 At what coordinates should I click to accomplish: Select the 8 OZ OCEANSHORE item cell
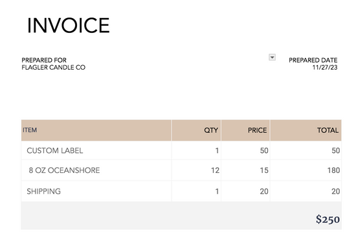coord(96,170)
